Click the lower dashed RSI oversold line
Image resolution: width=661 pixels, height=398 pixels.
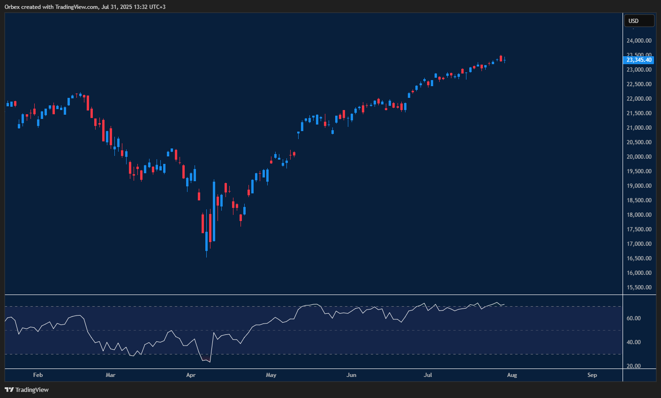(x=328, y=354)
